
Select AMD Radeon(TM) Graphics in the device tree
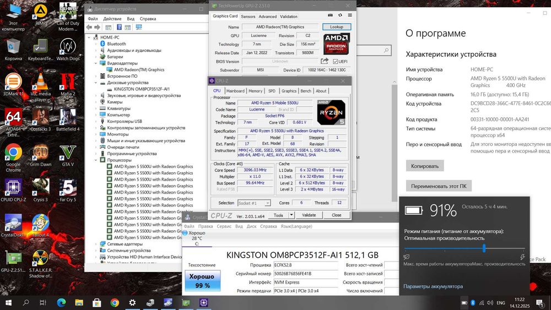(x=139, y=69)
